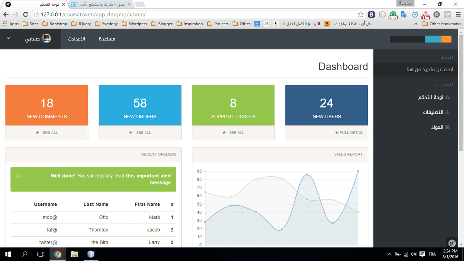Bookmark this page with the star icon
The image size is (464, 261).
360,14
